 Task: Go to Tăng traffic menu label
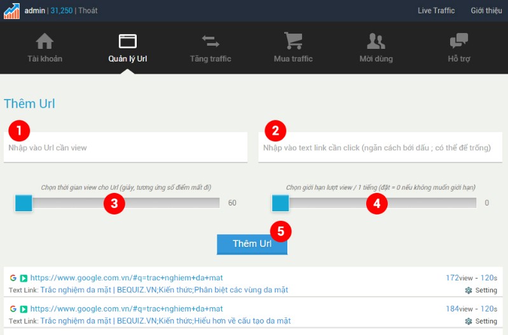(x=210, y=59)
